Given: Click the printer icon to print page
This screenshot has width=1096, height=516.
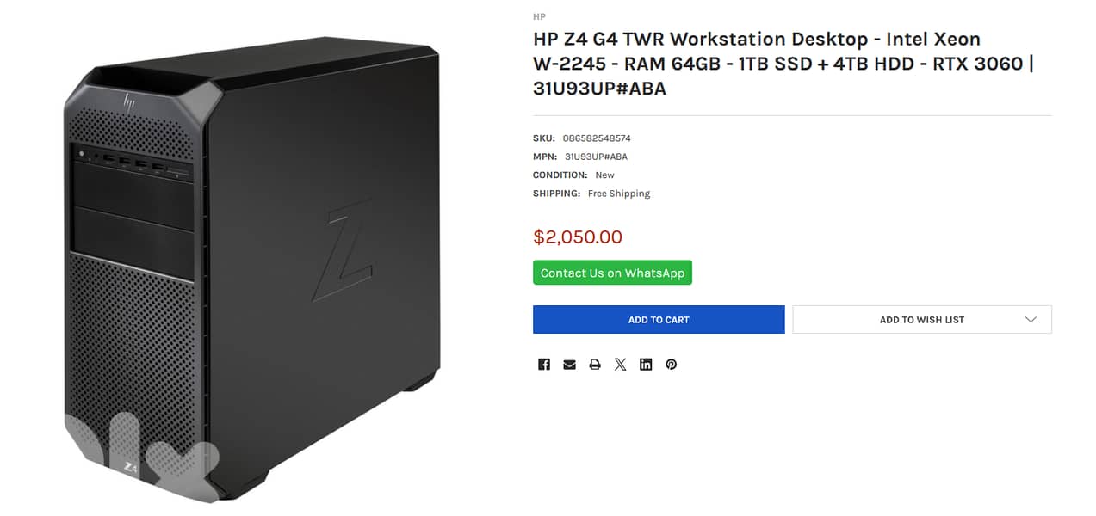Looking at the screenshot, I should (595, 365).
